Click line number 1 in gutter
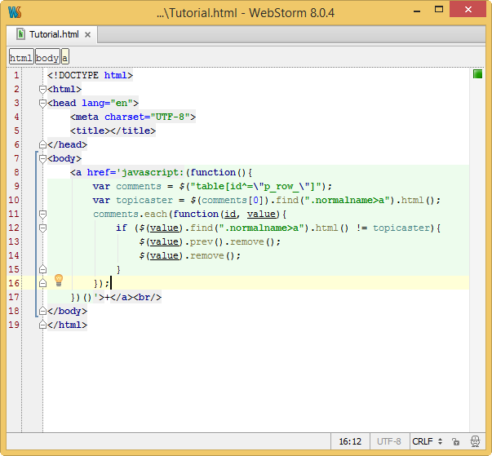Image resolution: width=492 pixels, height=456 pixels. point(16,75)
